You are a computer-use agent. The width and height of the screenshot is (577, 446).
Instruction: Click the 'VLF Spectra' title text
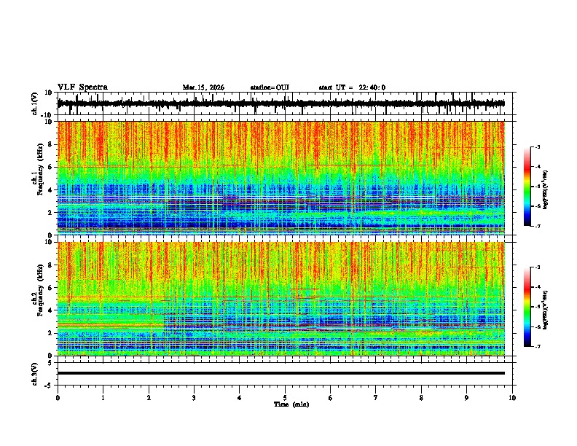point(82,87)
